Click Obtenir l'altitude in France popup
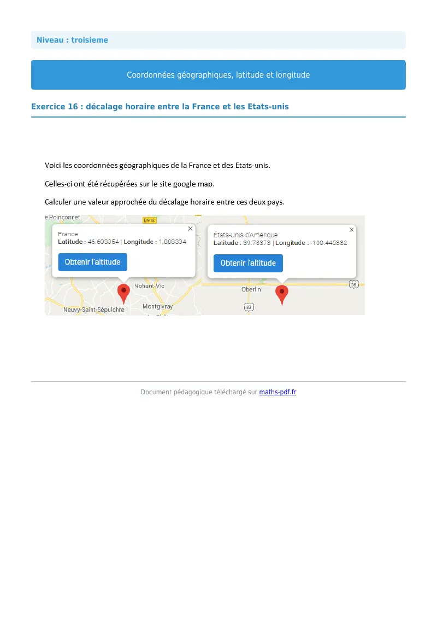The height and width of the screenshot is (619, 437). click(92, 262)
